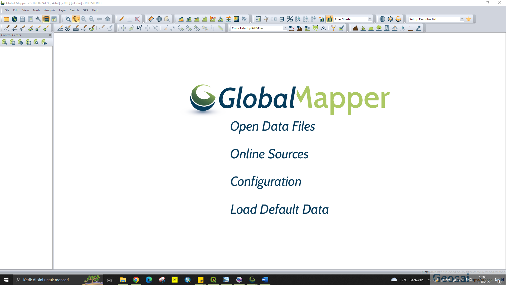Open the Tools menu
Viewport: 506px width, 285px height.
pyautogui.click(x=36, y=10)
